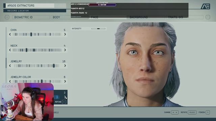Select next Neck option arrow

65,50
